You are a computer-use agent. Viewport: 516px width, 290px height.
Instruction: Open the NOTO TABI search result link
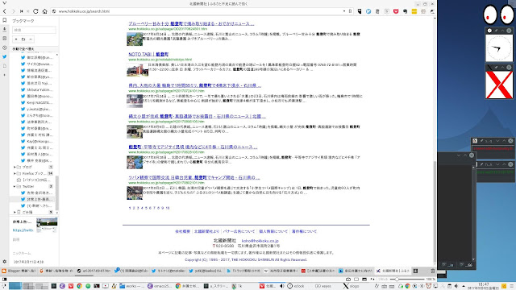tap(148, 54)
